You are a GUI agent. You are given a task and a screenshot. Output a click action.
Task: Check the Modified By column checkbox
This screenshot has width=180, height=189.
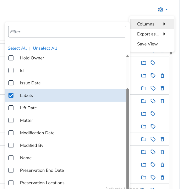click(x=11, y=145)
